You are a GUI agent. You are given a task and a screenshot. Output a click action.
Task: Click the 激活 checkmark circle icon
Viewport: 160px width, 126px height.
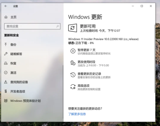pyautogui.click(x=6, y=72)
